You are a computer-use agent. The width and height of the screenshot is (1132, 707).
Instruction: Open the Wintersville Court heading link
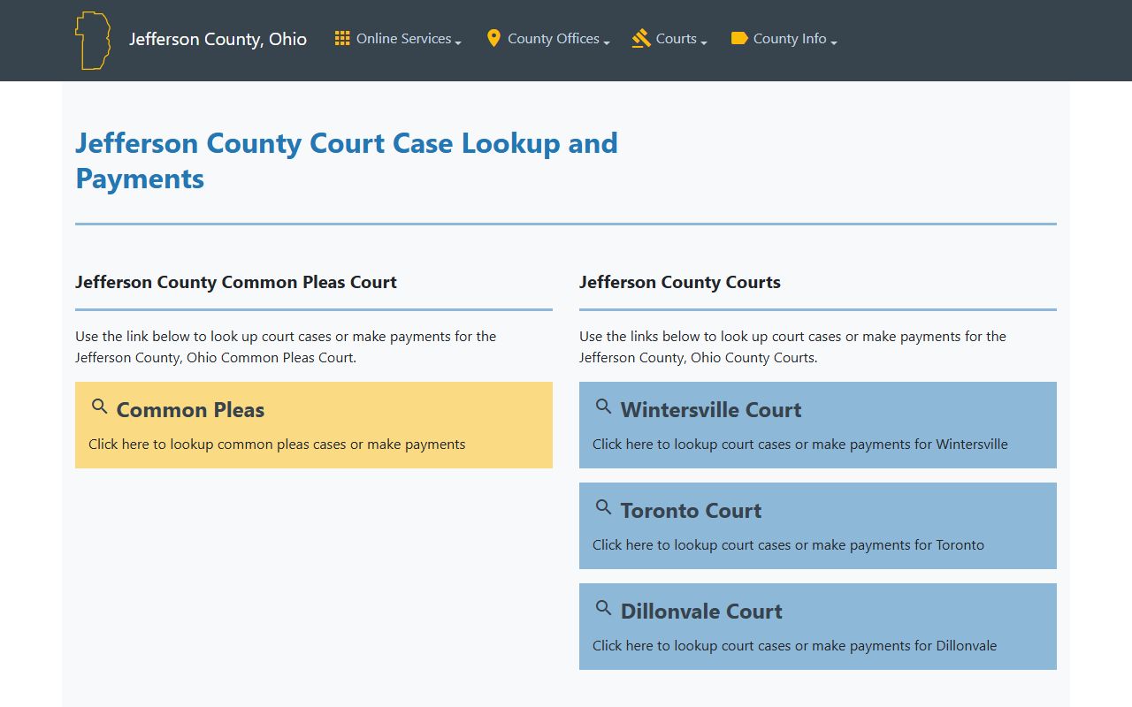click(x=711, y=410)
